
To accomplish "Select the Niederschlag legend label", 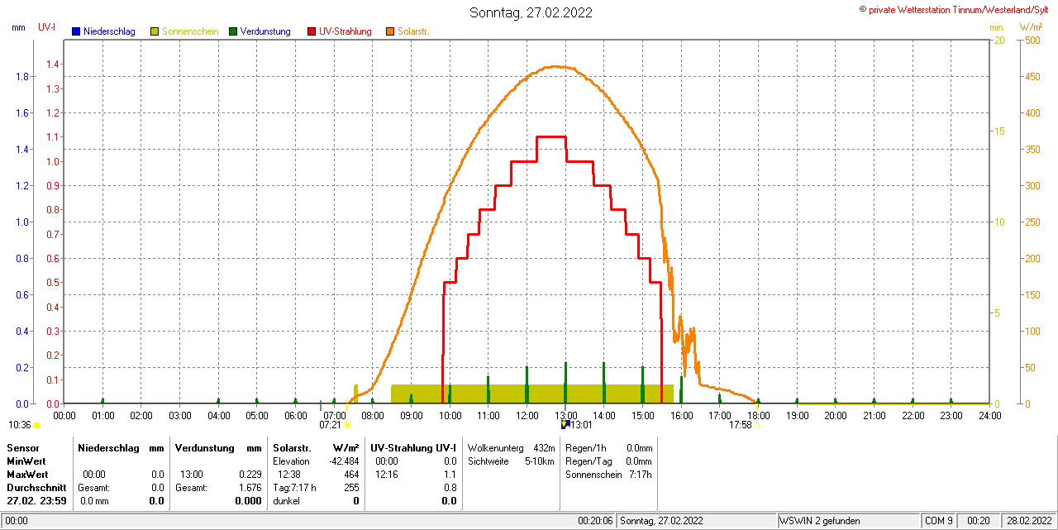I will click(x=109, y=31).
